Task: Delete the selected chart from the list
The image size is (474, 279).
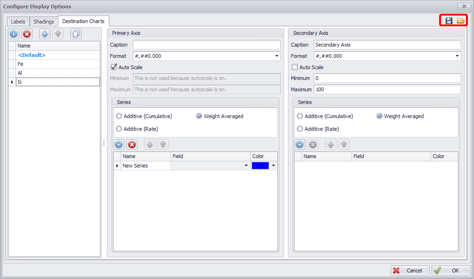Action: coord(27,34)
